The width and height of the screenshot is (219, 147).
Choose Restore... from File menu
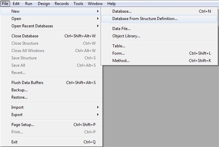pyautogui.click(x=20, y=97)
